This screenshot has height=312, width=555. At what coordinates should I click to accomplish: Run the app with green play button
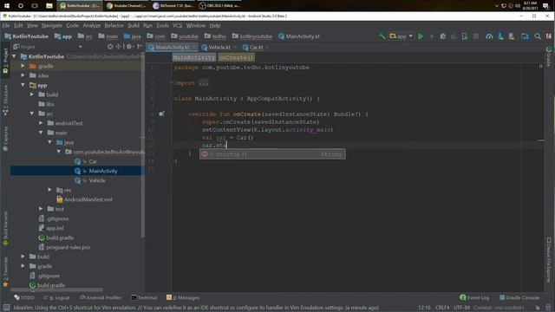tap(421, 36)
